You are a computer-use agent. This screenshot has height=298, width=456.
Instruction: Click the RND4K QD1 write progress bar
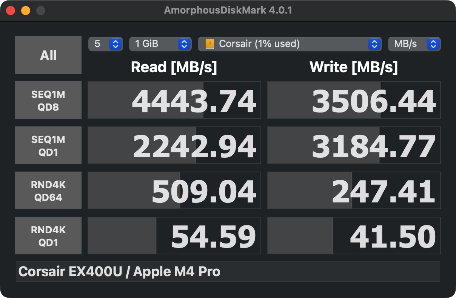(354, 236)
